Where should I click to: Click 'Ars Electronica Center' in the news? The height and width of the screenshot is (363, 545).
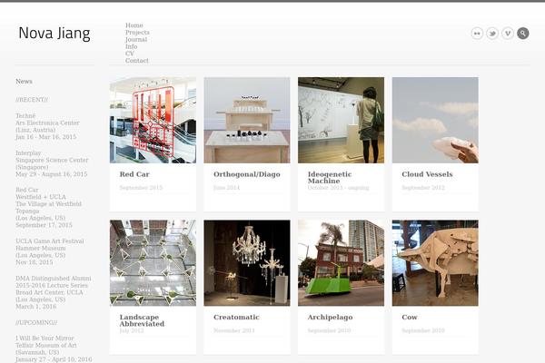pos(47,123)
